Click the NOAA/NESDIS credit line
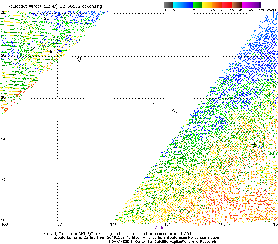This screenshot has height=244, width=278. (162, 242)
